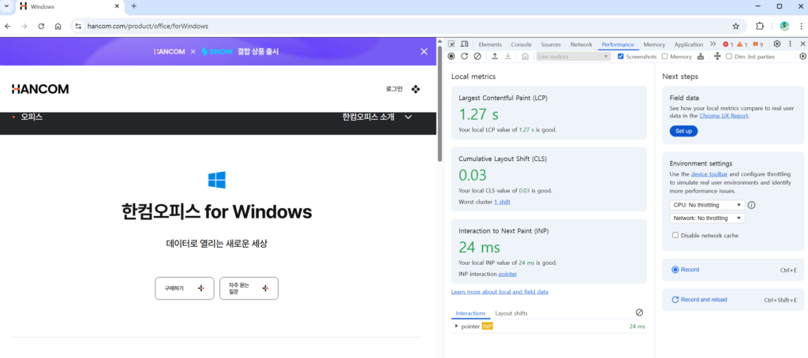Expand the pointer interaction row
Image resolution: width=808 pixels, height=358 pixels.
pos(457,326)
